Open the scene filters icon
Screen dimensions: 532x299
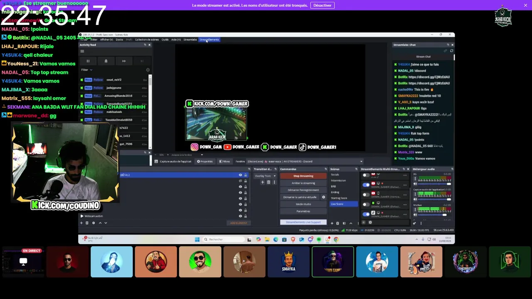coord(344,223)
